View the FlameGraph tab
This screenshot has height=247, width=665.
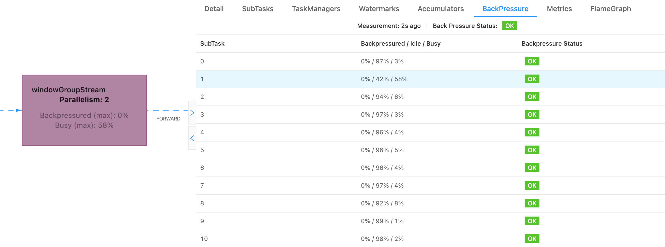pyautogui.click(x=610, y=9)
